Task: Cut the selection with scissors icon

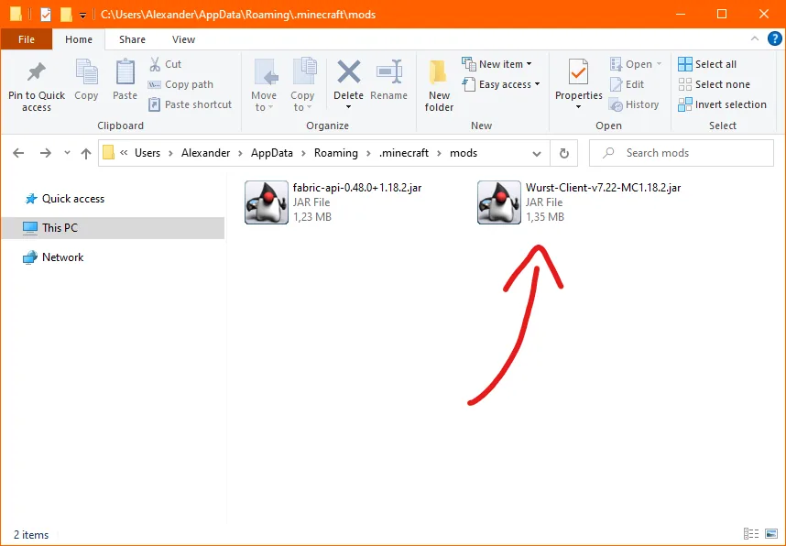Action: click(155, 64)
